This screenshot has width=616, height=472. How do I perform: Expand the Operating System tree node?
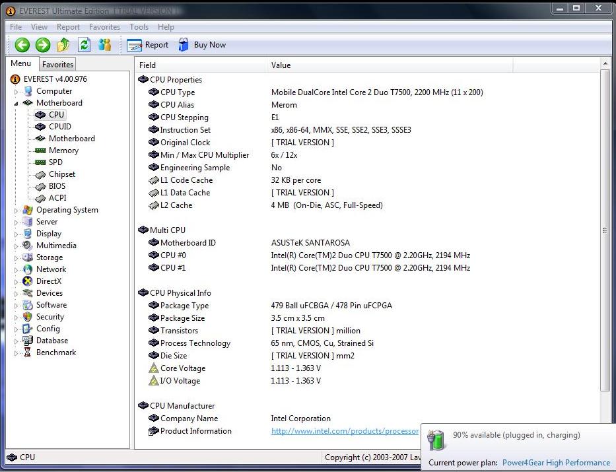16,211
